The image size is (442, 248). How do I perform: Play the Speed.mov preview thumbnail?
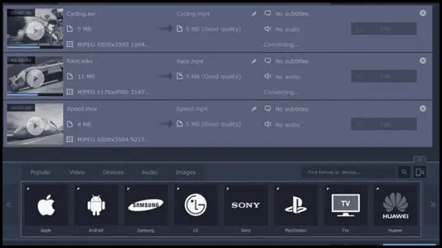click(x=35, y=126)
